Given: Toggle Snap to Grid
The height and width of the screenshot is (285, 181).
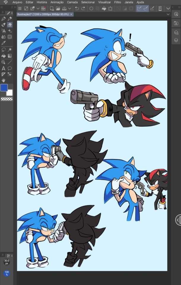Looking at the screenshot, I should pos(152,8).
